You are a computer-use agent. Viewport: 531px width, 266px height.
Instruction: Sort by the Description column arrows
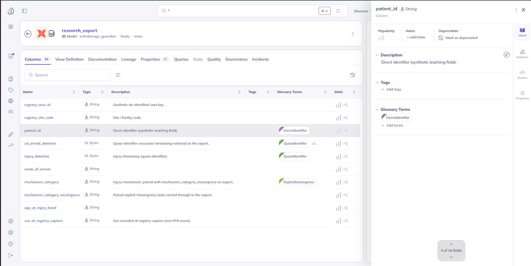click(239, 92)
